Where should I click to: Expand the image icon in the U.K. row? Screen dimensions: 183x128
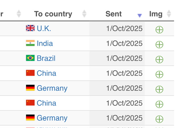tap(159, 30)
